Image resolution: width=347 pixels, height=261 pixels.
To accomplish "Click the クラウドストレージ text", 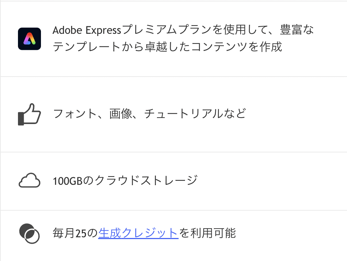I will (x=146, y=180).
